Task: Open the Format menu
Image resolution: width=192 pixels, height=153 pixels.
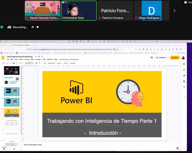Action: coord(27,59)
